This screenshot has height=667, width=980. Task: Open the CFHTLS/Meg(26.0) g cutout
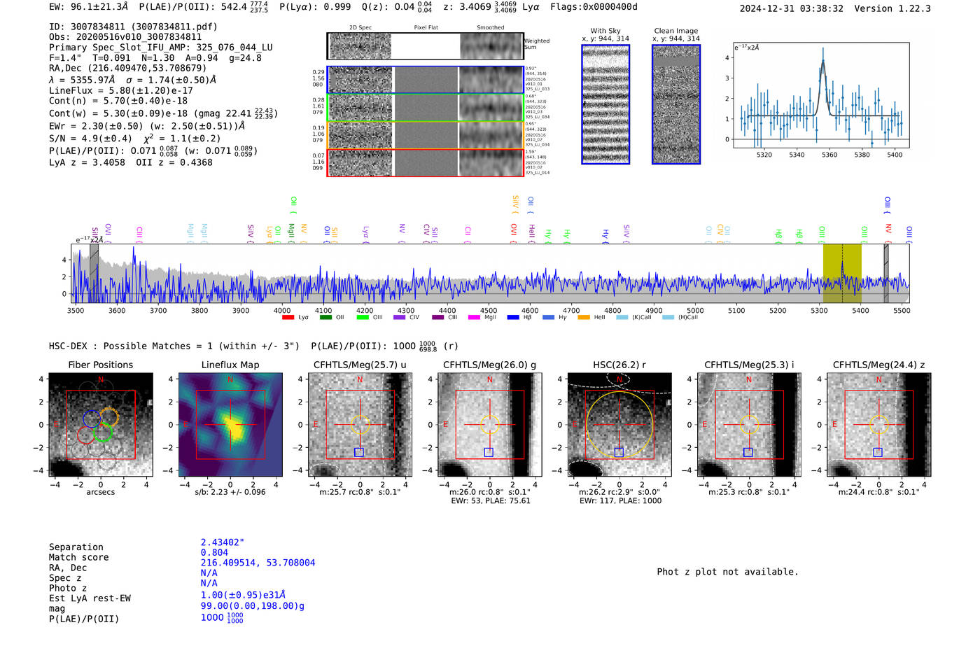490,425
